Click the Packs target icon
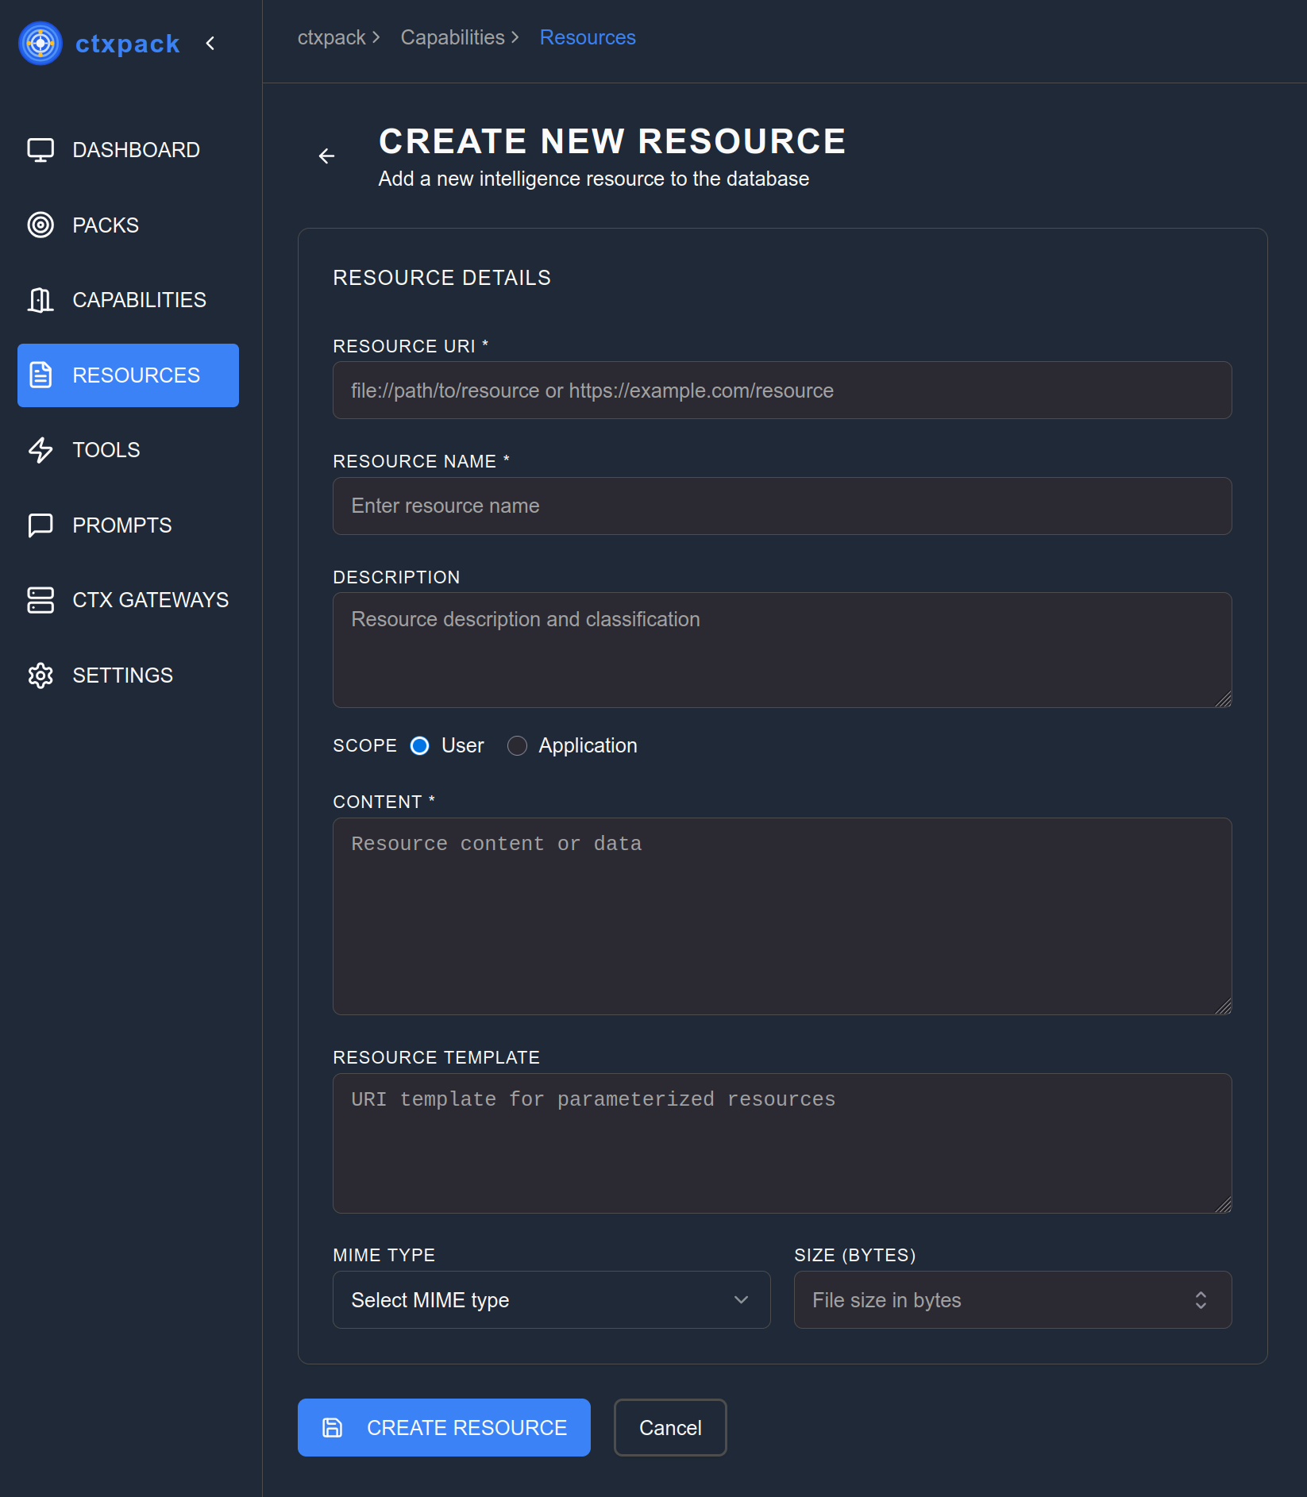The image size is (1307, 1497). coord(40,225)
